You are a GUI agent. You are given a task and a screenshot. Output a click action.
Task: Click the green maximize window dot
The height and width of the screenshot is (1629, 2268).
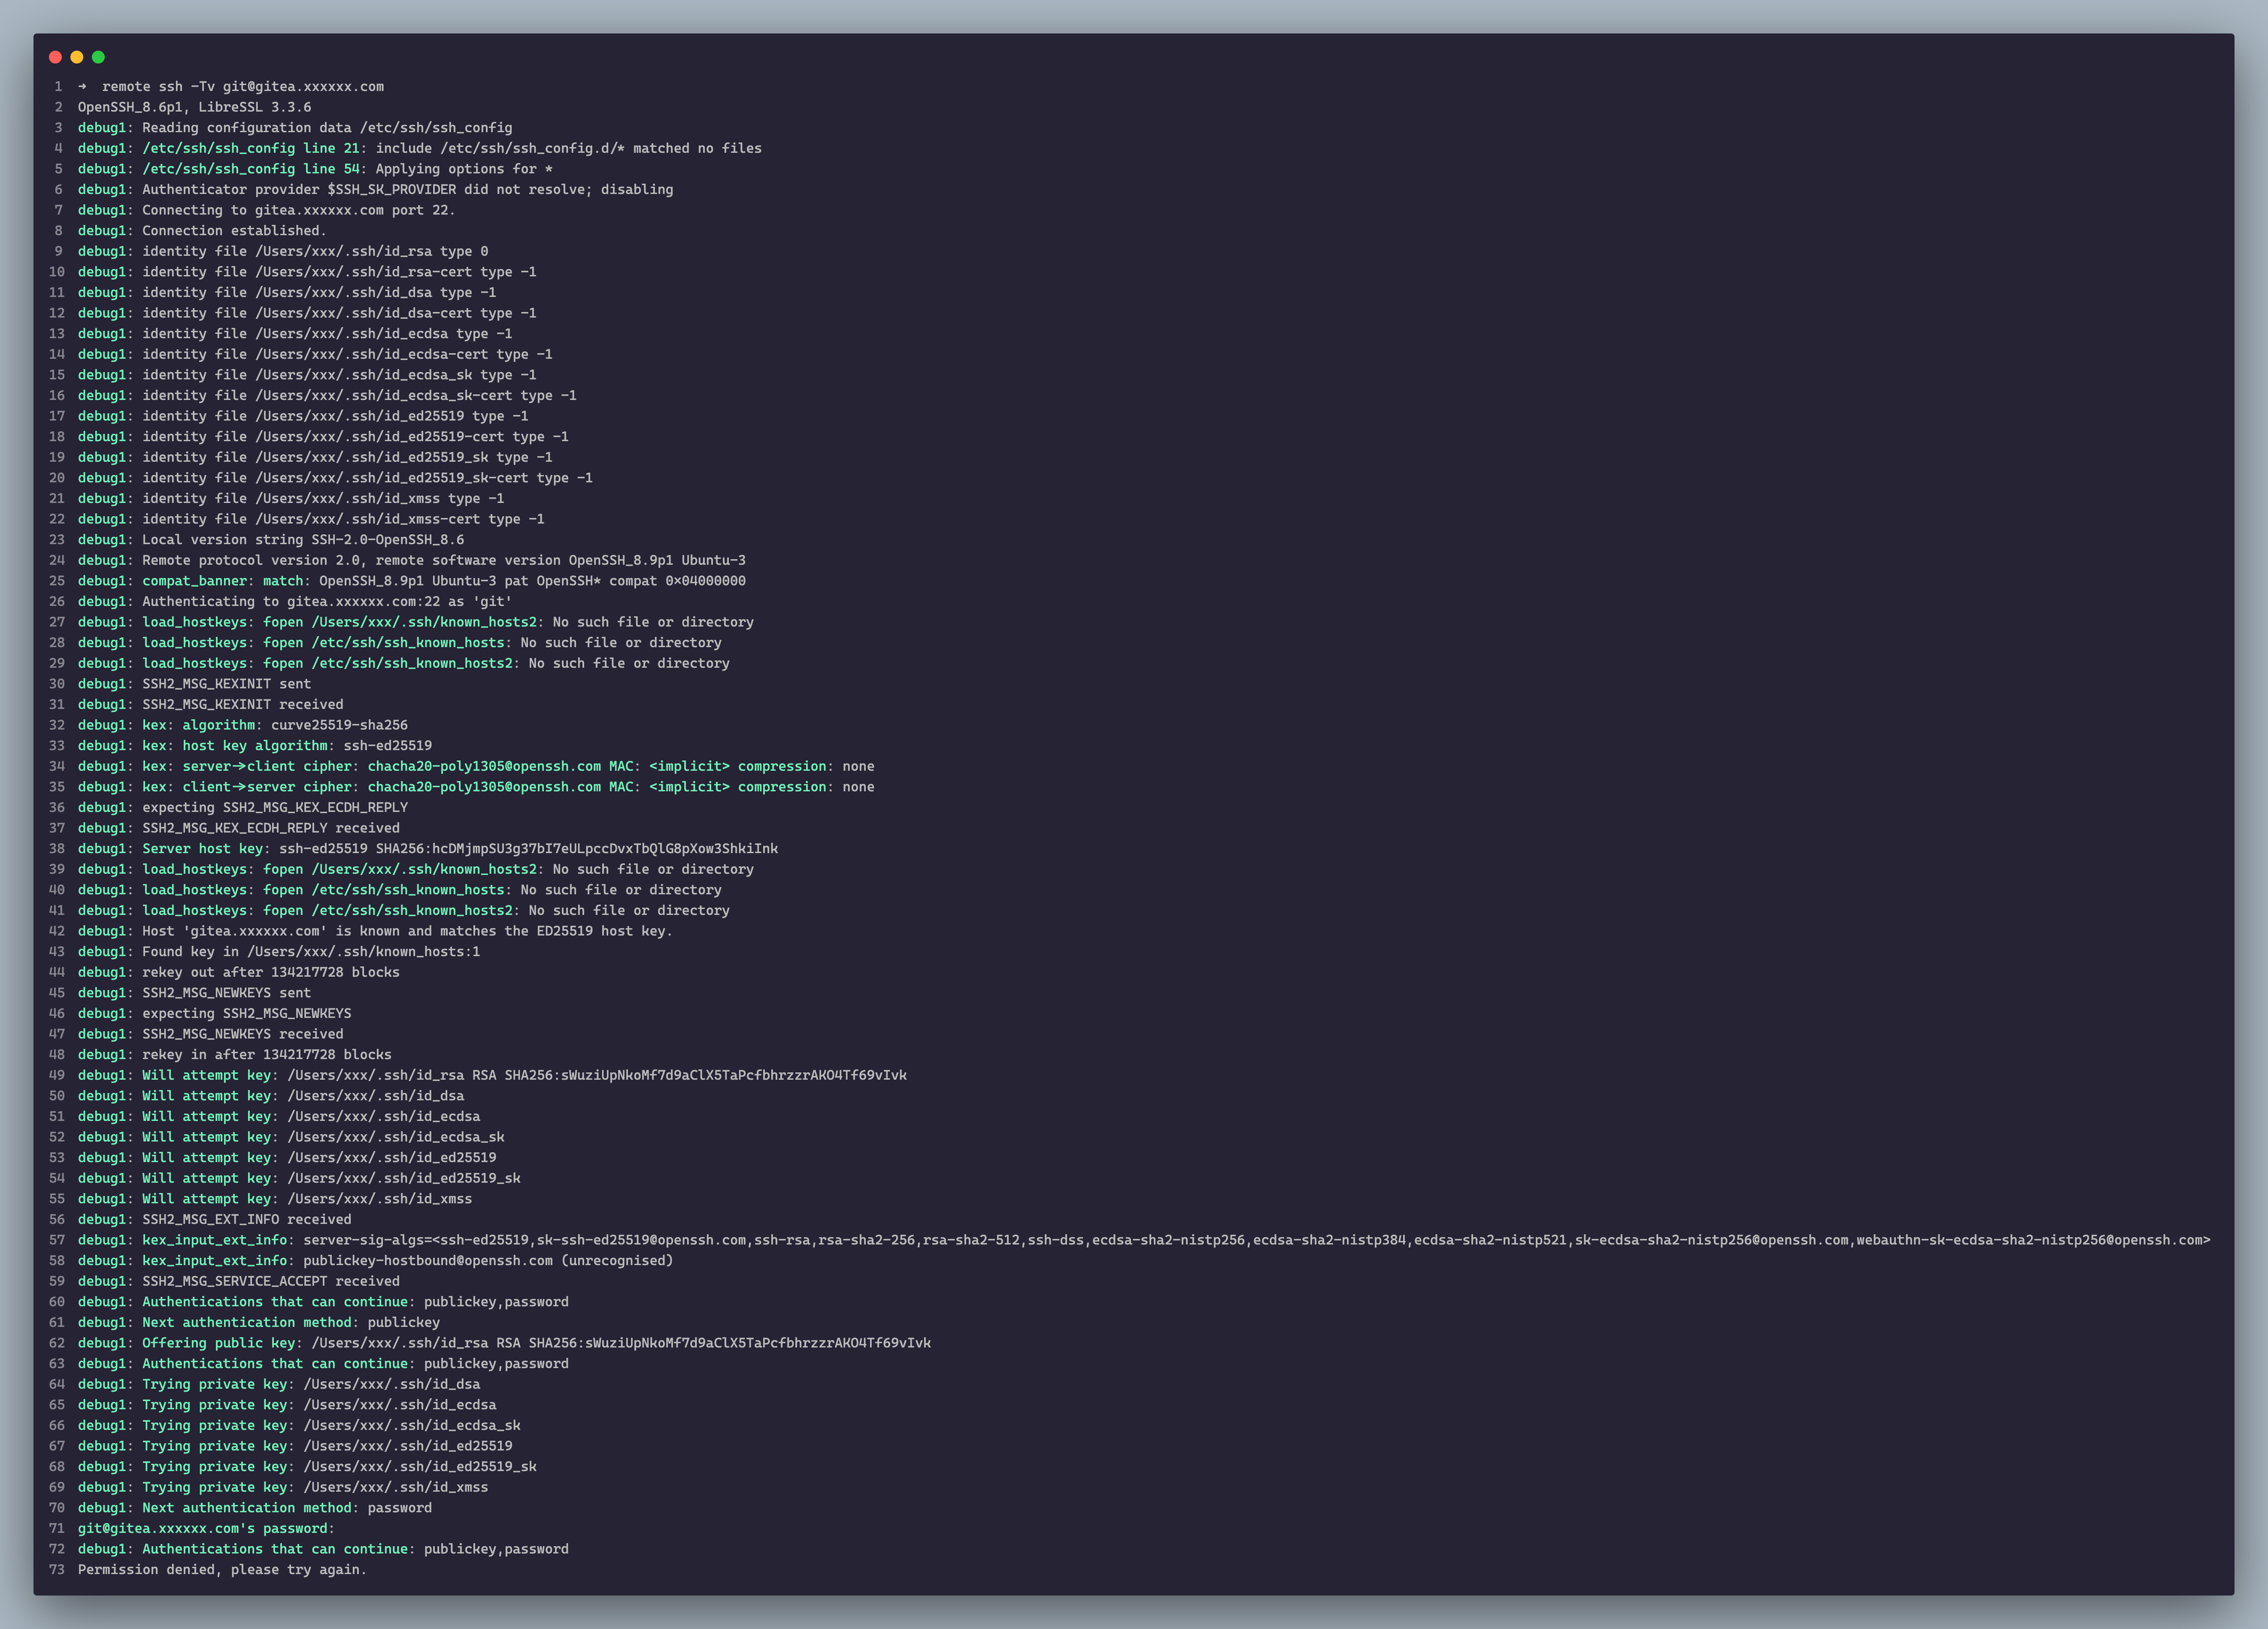[x=98, y=57]
